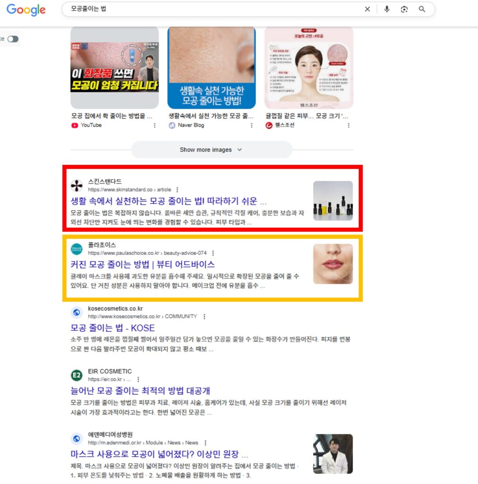The image size is (478, 484).
Task: Click the magnifier search icon
Action: tap(422, 9)
